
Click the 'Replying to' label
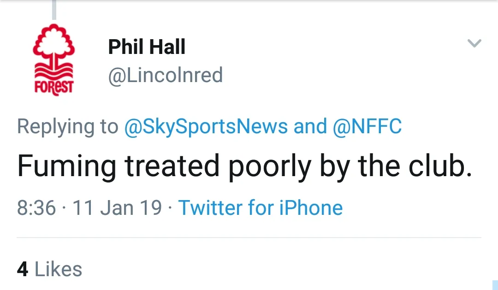tap(67, 127)
